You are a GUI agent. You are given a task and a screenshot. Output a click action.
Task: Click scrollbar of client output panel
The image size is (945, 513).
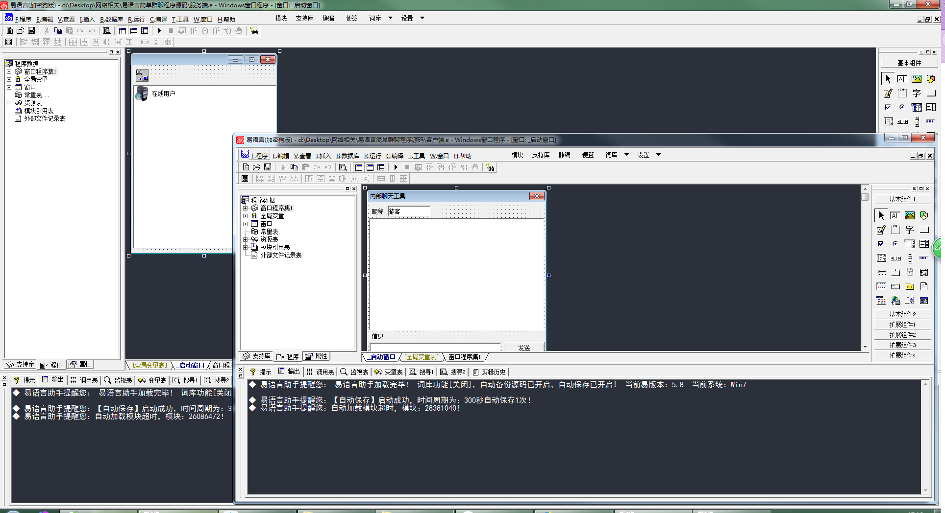point(925,437)
